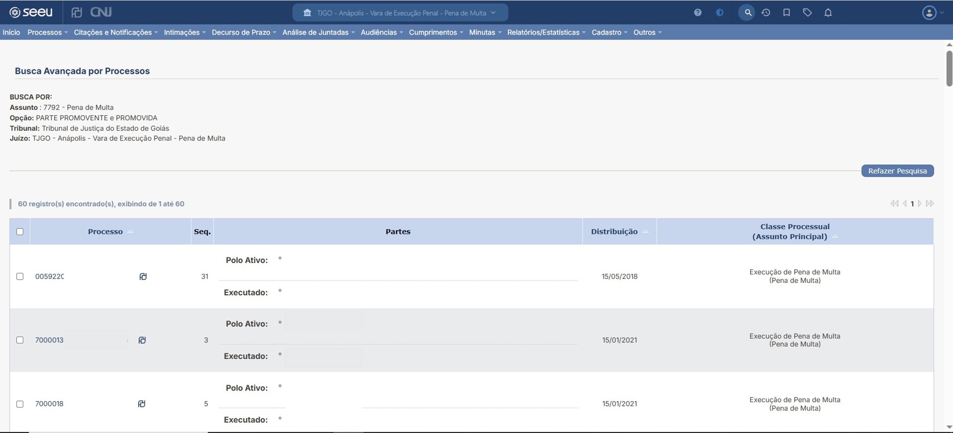Click copy icon next to process 0059220
Image resolution: width=953 pixels, height=433 pixels.
[x=143, y=276]
